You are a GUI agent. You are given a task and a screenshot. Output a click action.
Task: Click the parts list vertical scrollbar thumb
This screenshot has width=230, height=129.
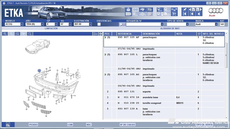(x=226, y=55)
